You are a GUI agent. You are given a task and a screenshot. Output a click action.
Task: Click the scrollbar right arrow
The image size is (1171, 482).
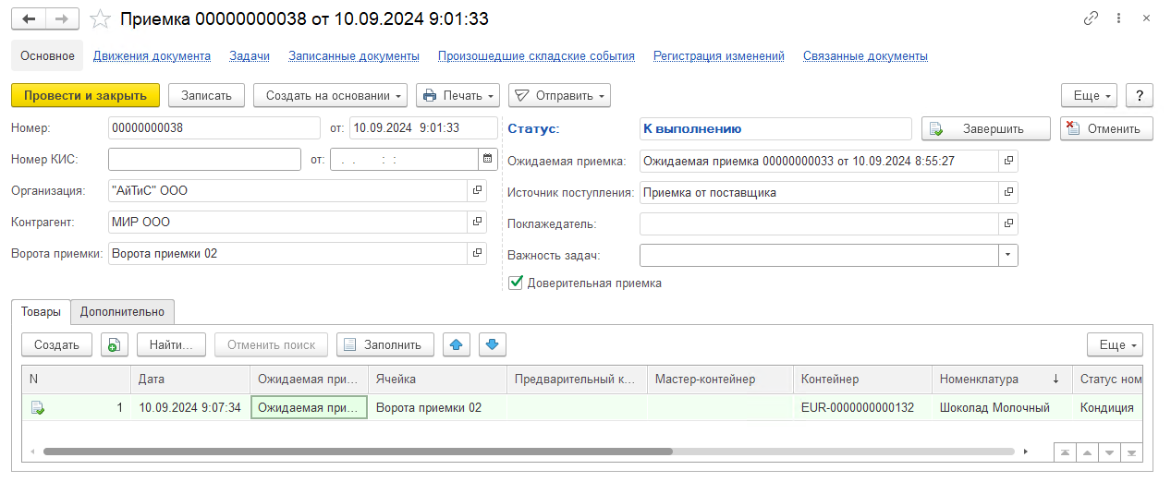tap(1025, 452)
